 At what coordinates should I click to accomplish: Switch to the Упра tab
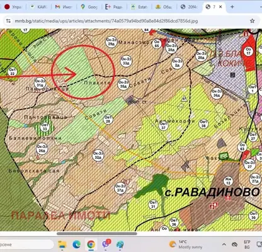tap(13, 7)
